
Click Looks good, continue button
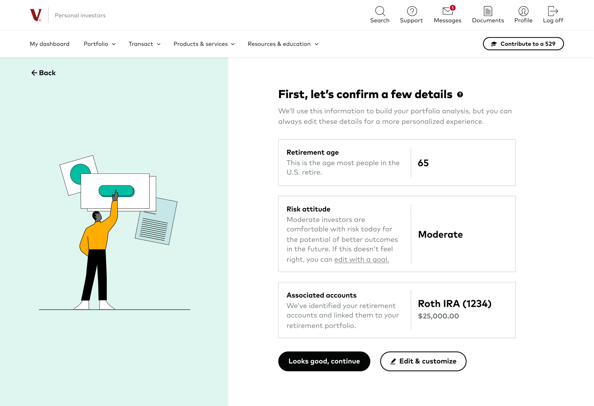pyautogui.click(x=324, y=361)
